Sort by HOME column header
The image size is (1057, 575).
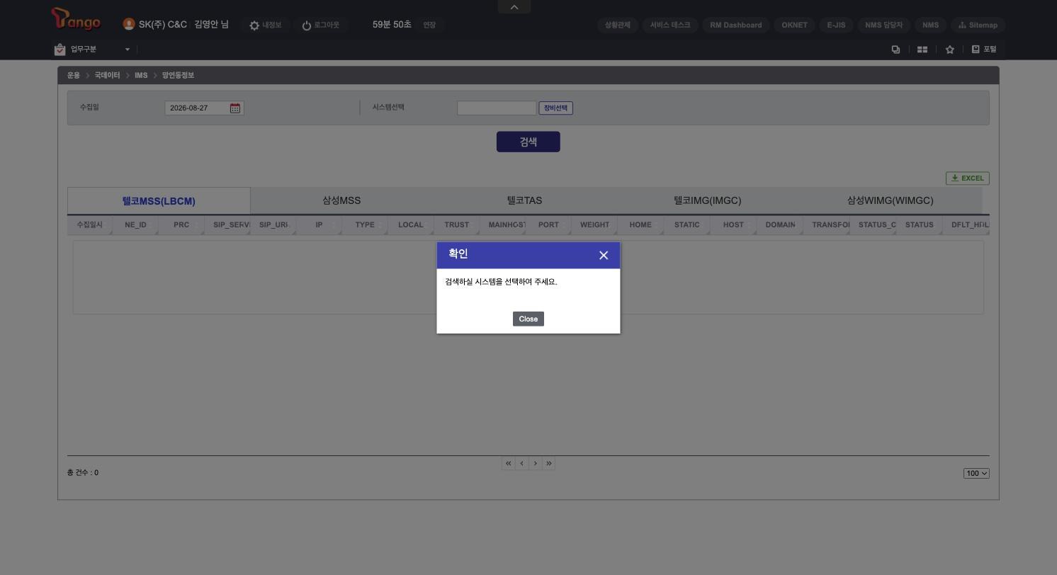640,225
